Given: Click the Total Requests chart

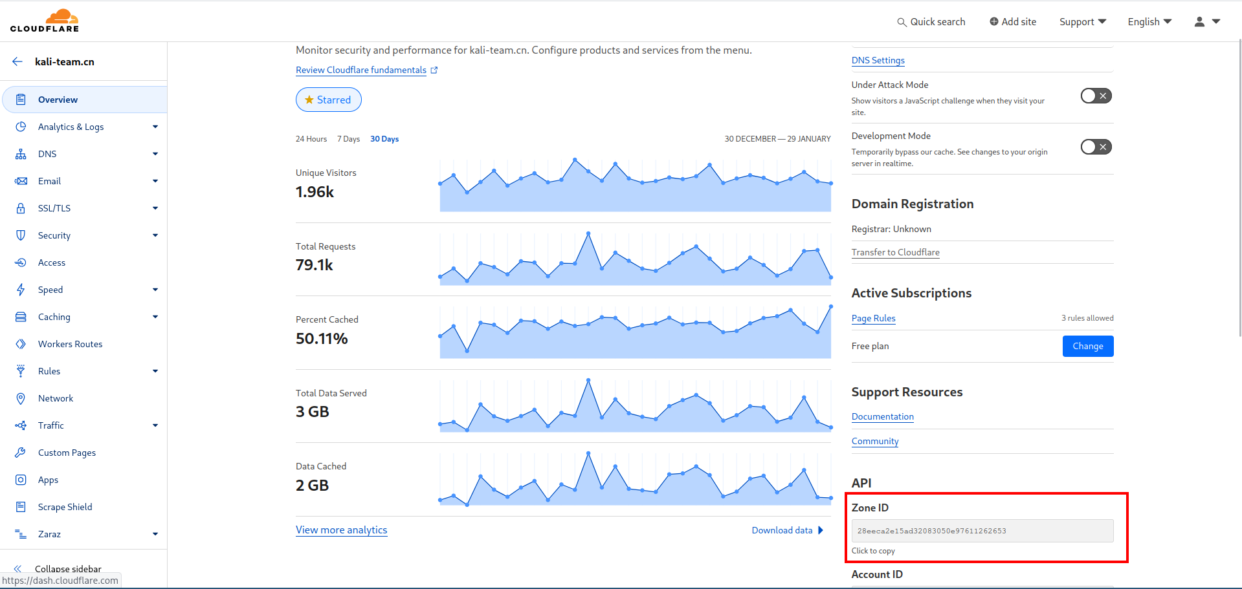Looking at the screenshot, I should coord(636,258).
